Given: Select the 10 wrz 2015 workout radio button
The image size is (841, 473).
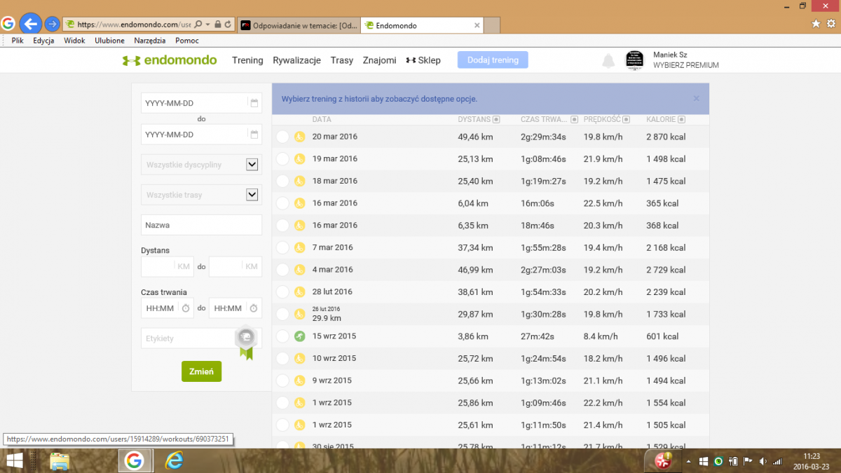Looking at the screenshot, I should click(x=282, y=359).
